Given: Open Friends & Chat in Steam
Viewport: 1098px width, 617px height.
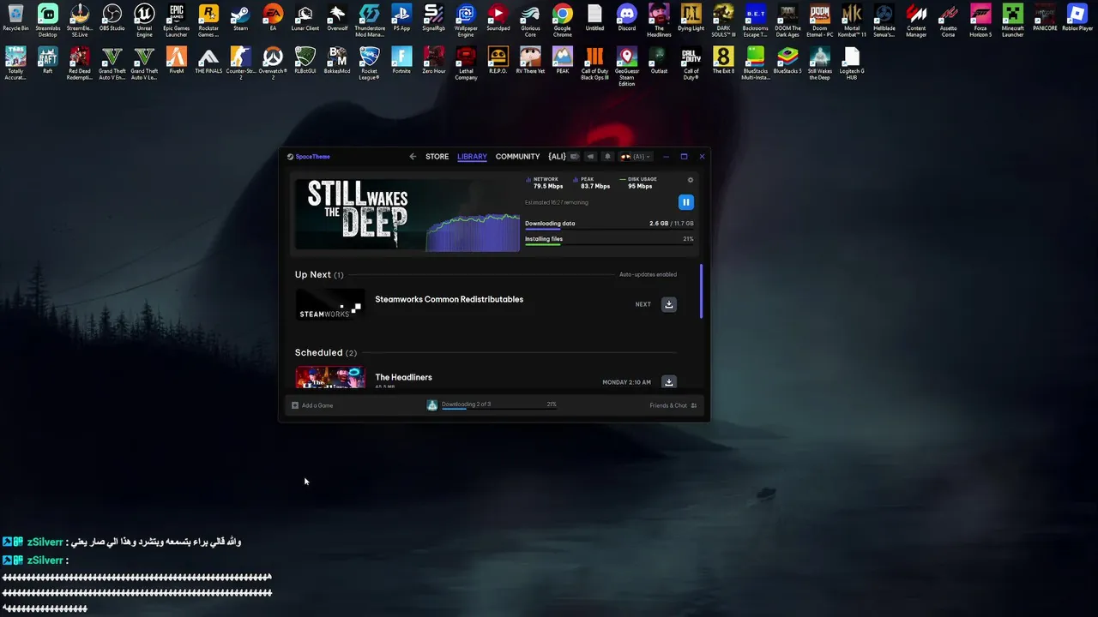Looking at the screenshot, I should 673,405.
